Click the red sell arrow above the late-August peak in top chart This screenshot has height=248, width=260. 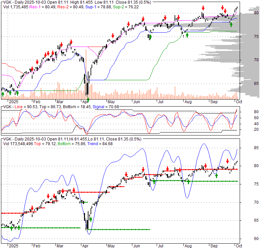(203, 8)
